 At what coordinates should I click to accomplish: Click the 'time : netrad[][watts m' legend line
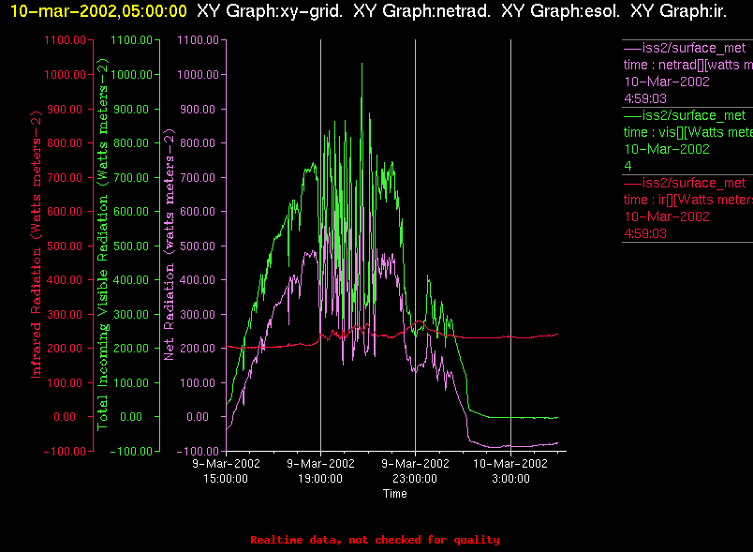pos(687,65)
